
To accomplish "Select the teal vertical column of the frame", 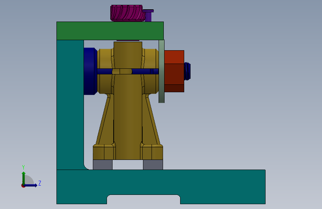I will click(70, 105).
